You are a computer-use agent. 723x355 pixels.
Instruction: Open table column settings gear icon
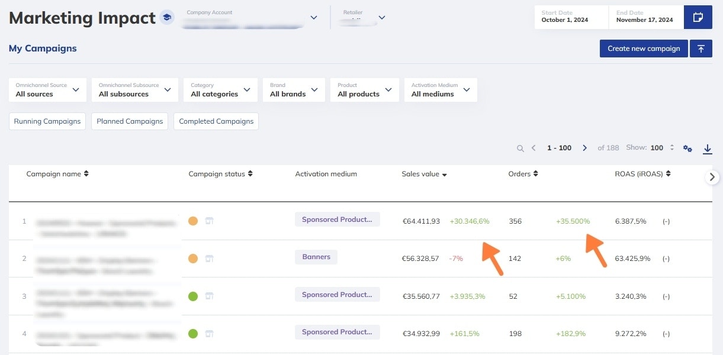(687, 149)
